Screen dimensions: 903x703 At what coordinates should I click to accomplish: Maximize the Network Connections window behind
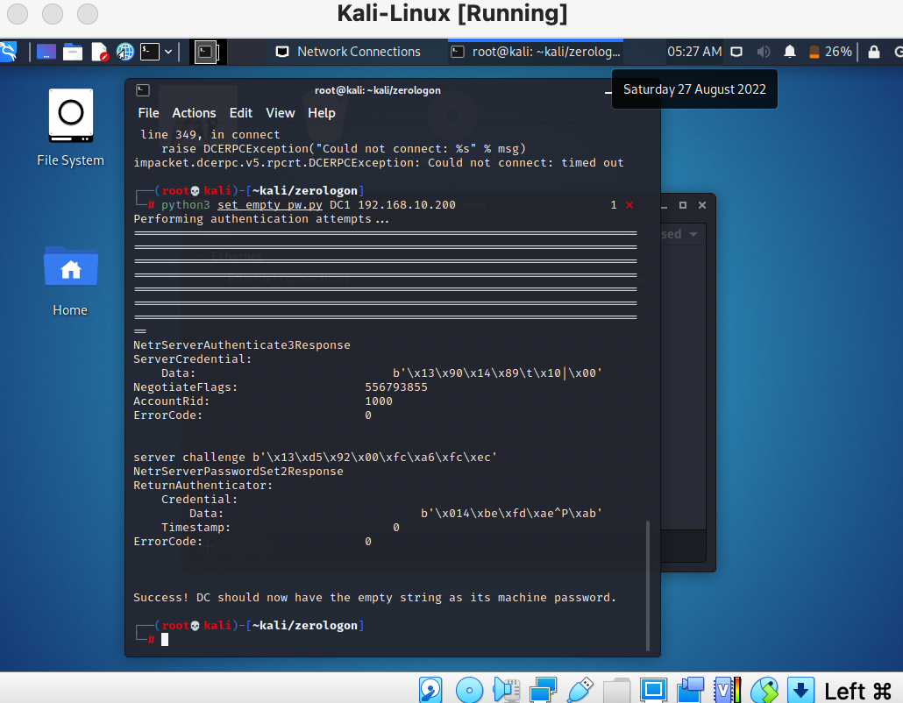click(x=683, y=205)
